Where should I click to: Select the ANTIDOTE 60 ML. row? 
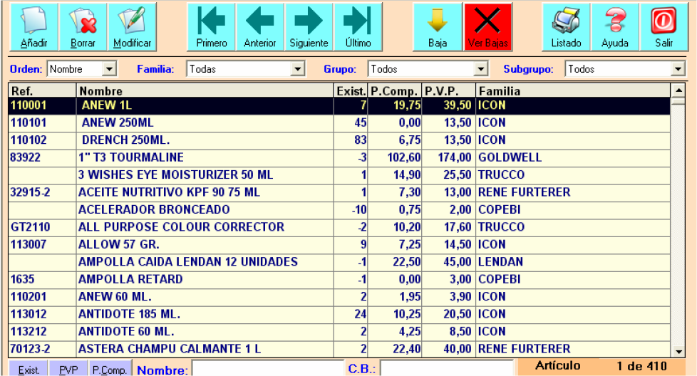pyautogui.click(x=339, y=332)
